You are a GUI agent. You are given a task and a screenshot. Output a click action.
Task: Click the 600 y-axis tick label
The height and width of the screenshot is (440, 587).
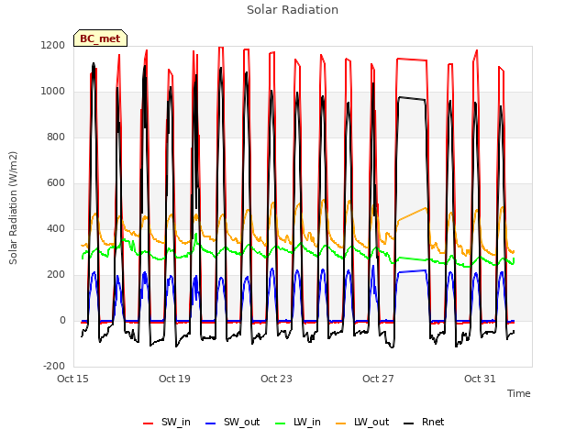point(56,183)
